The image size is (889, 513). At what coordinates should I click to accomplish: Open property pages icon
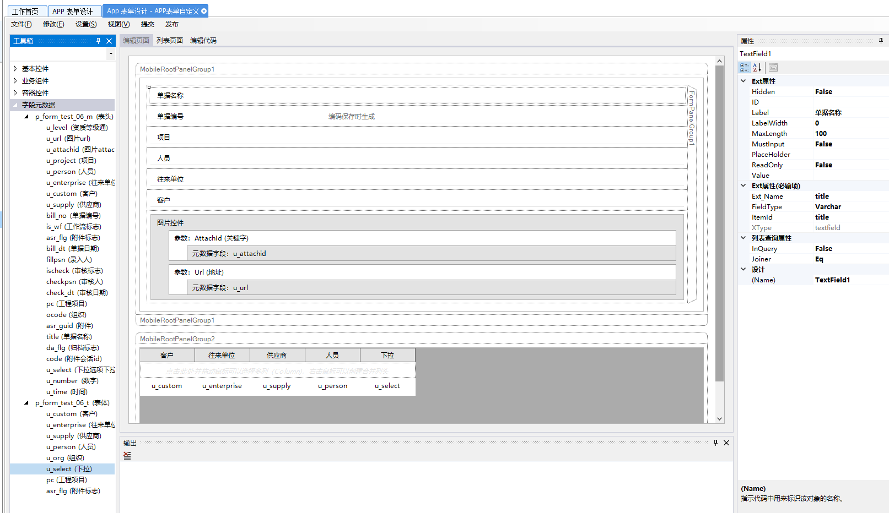pyautogui.click(x=773, y=67)
